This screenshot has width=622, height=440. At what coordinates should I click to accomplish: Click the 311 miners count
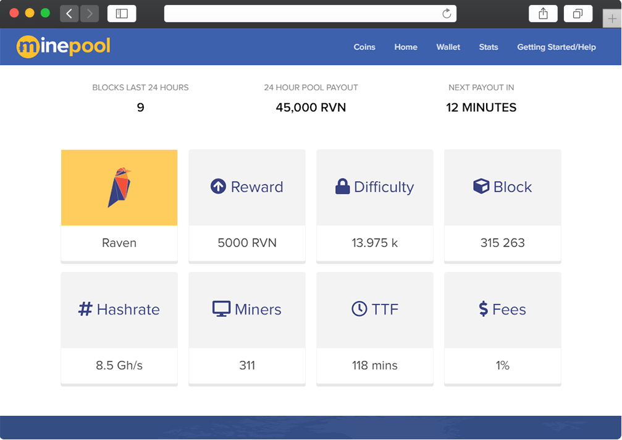[x=247, y=365]
